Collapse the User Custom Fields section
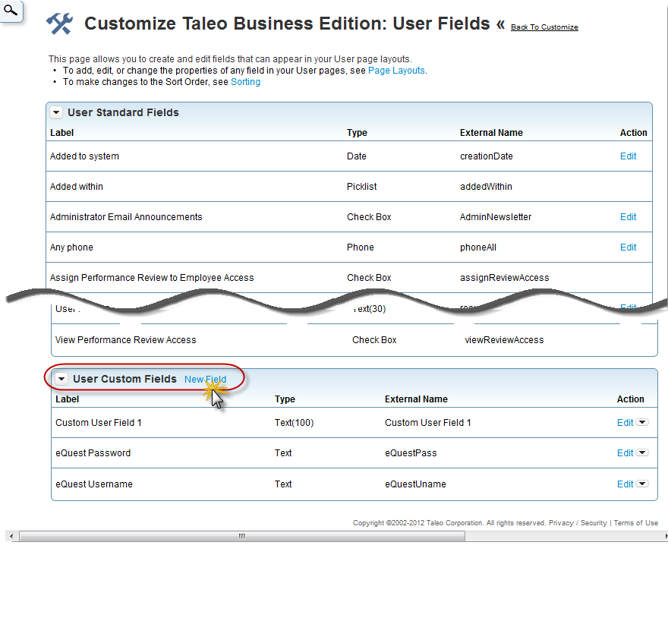668x621 pixels. [x=61, y=379]
